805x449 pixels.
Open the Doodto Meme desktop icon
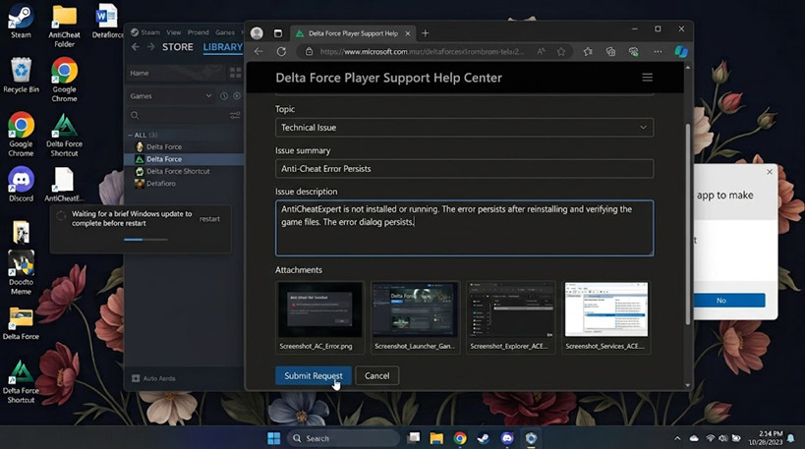pyautogui.click(x=21, y=272)
